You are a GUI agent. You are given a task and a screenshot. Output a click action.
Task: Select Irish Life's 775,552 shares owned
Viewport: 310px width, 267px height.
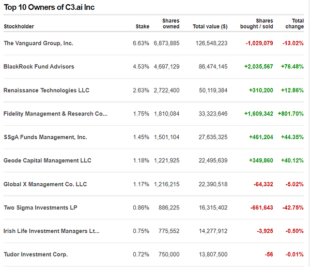[169, 231]
